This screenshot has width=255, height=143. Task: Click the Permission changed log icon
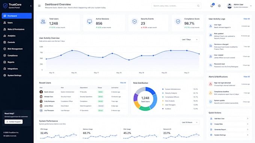(x=211, y=46)
